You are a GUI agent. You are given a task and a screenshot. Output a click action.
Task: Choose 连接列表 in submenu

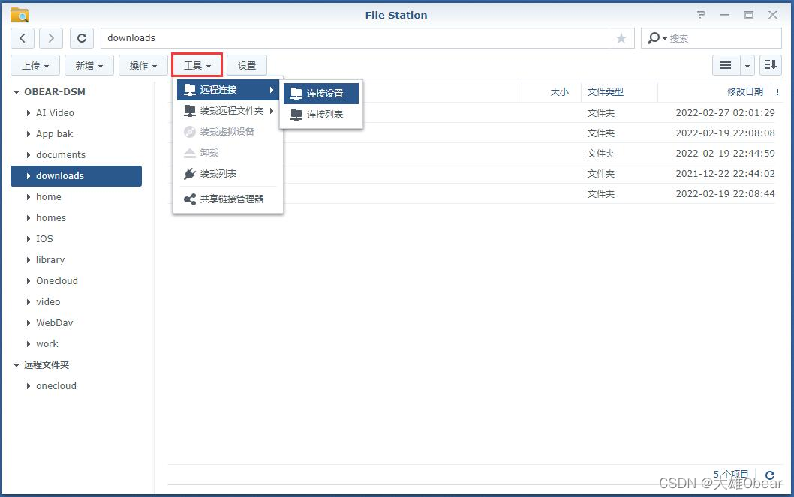pyautogui.click(x=321, y=115)
